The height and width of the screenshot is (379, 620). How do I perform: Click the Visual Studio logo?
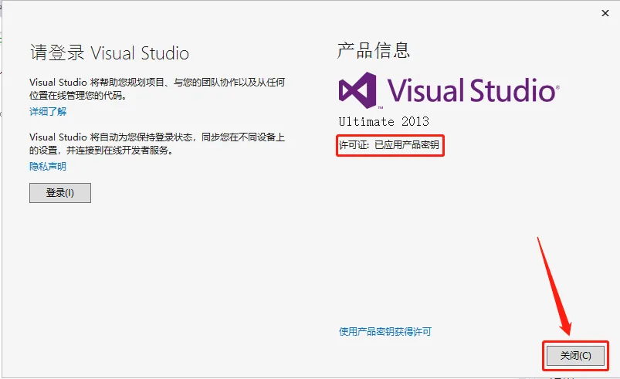[449, 90]
